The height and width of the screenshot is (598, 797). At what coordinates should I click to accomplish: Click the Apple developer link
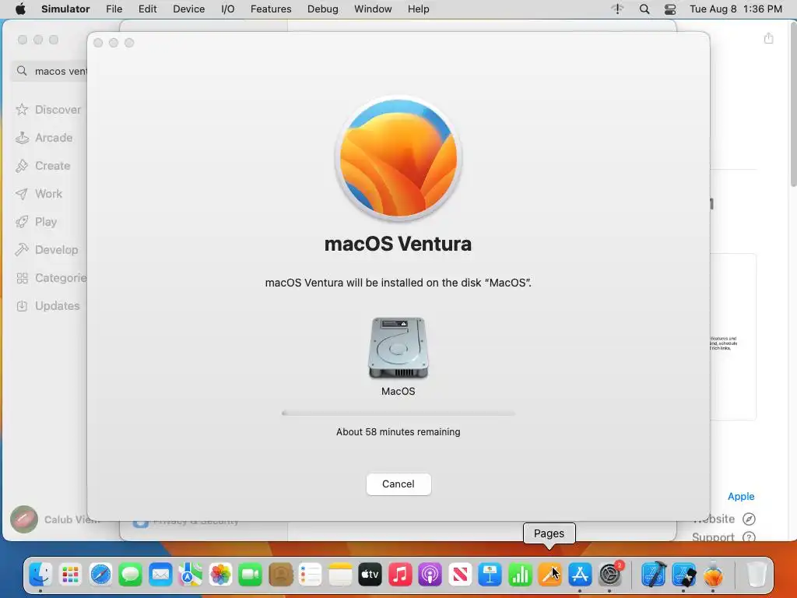[x=741, y=496]
